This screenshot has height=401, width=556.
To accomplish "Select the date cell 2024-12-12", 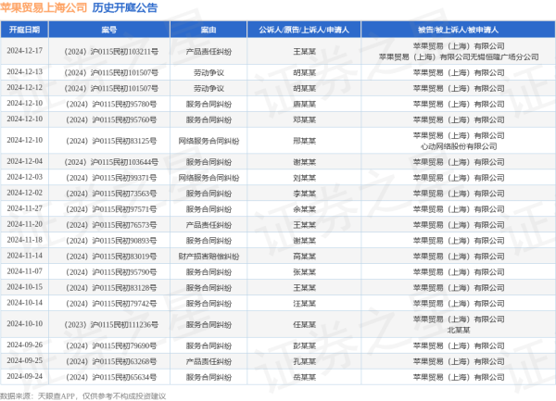I will tap(24, 87).
